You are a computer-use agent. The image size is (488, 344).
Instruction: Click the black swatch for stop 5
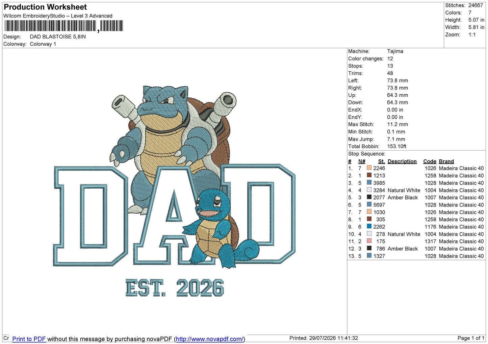click(369, 197)
